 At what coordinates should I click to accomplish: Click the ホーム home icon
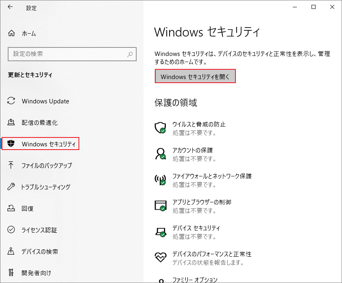(x=11, y=33)
